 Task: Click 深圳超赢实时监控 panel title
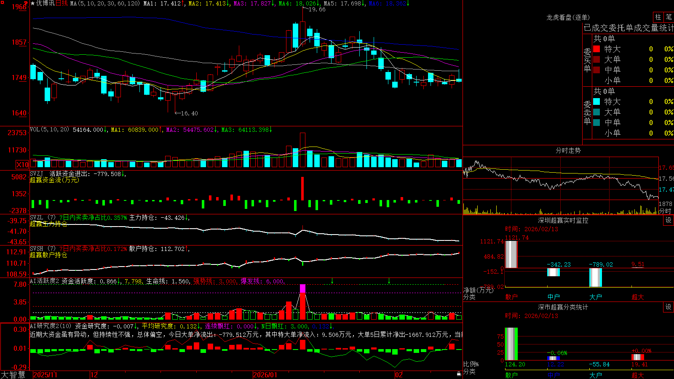(563, 220)
